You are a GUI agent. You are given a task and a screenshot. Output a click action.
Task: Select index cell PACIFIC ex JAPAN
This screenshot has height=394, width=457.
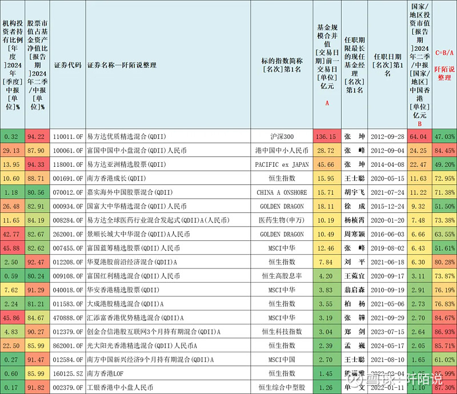pos(282,164)
